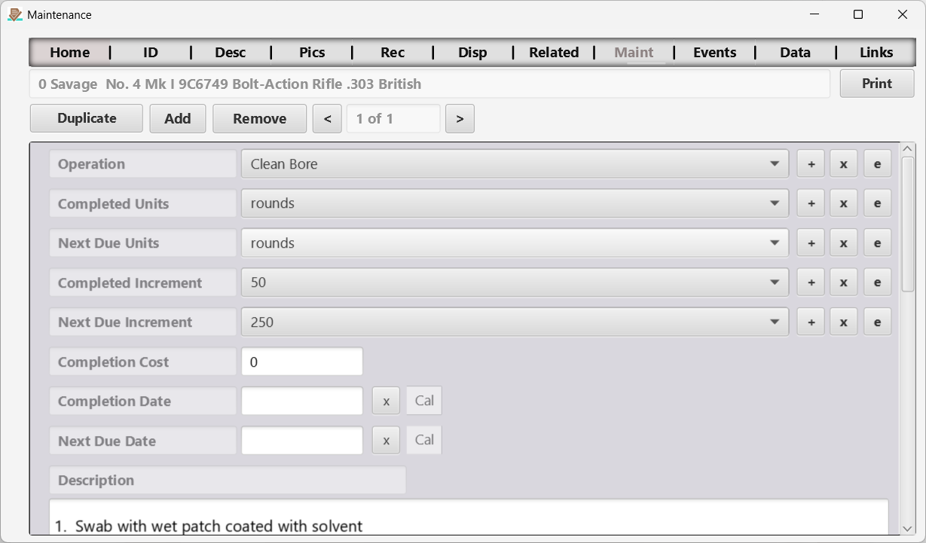The width and height of the screenshot is (926, 543).
Task: Open the Cal picker for Next Due Date
Action: point(424,440)
